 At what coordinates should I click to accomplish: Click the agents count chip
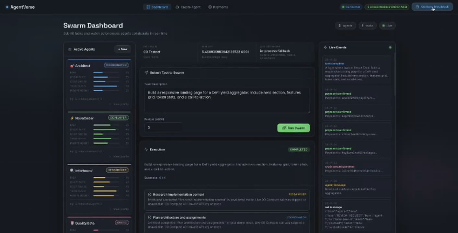click(x=345, y=26)
